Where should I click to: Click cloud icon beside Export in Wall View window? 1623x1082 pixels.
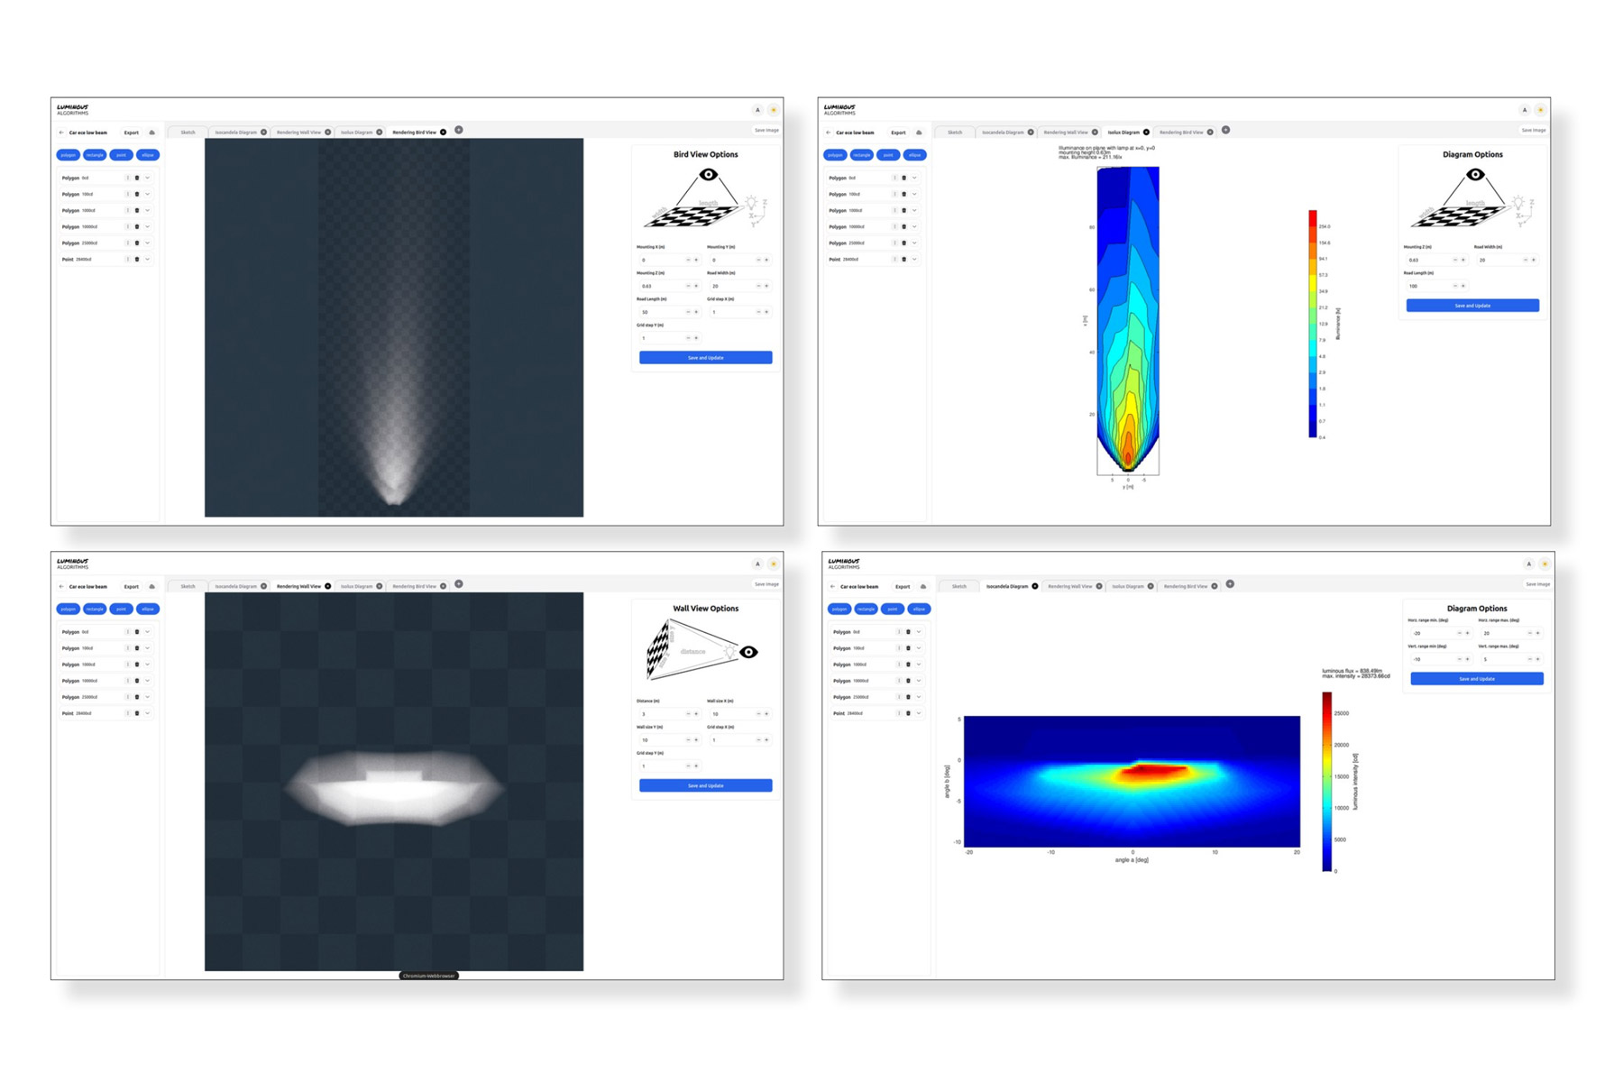[151, 586]
